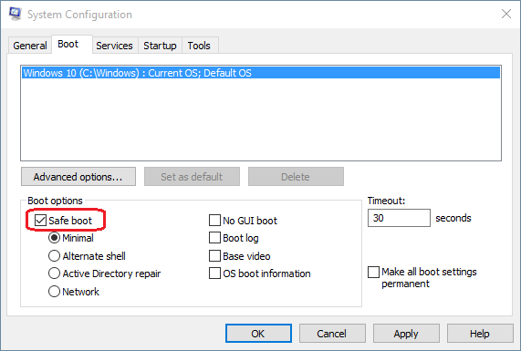Open Help for System Configuration
This screenshot has height=351, width=521.
[480, 334]
